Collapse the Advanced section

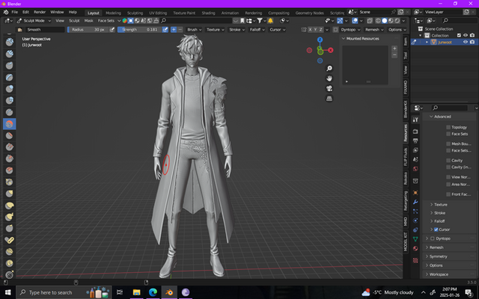(x=442, y=117)
